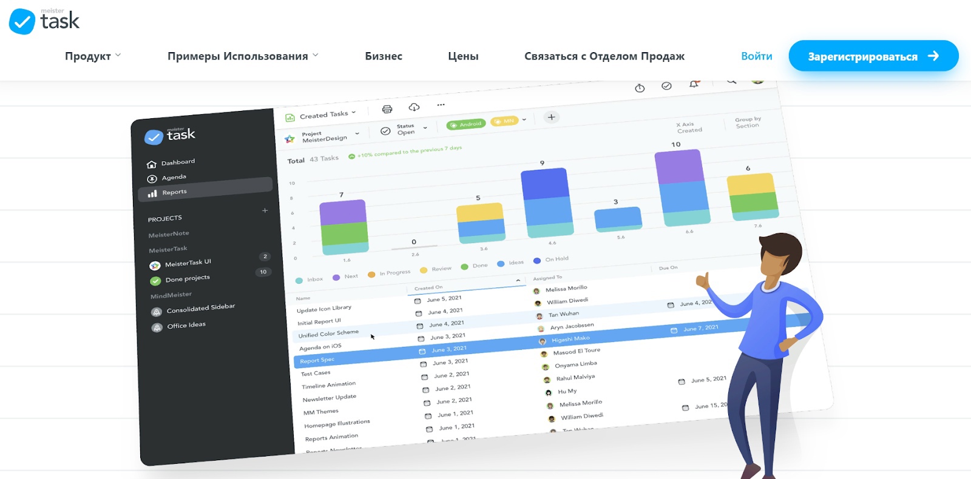Click Group by Section option
Screen dimensions: 971x479
[x=748, y=122]
